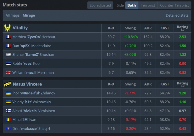This screenshot has width=194, height=136.
Task: Click the Vitality Rating 3.0 column header
Action: tap(182, 28)
